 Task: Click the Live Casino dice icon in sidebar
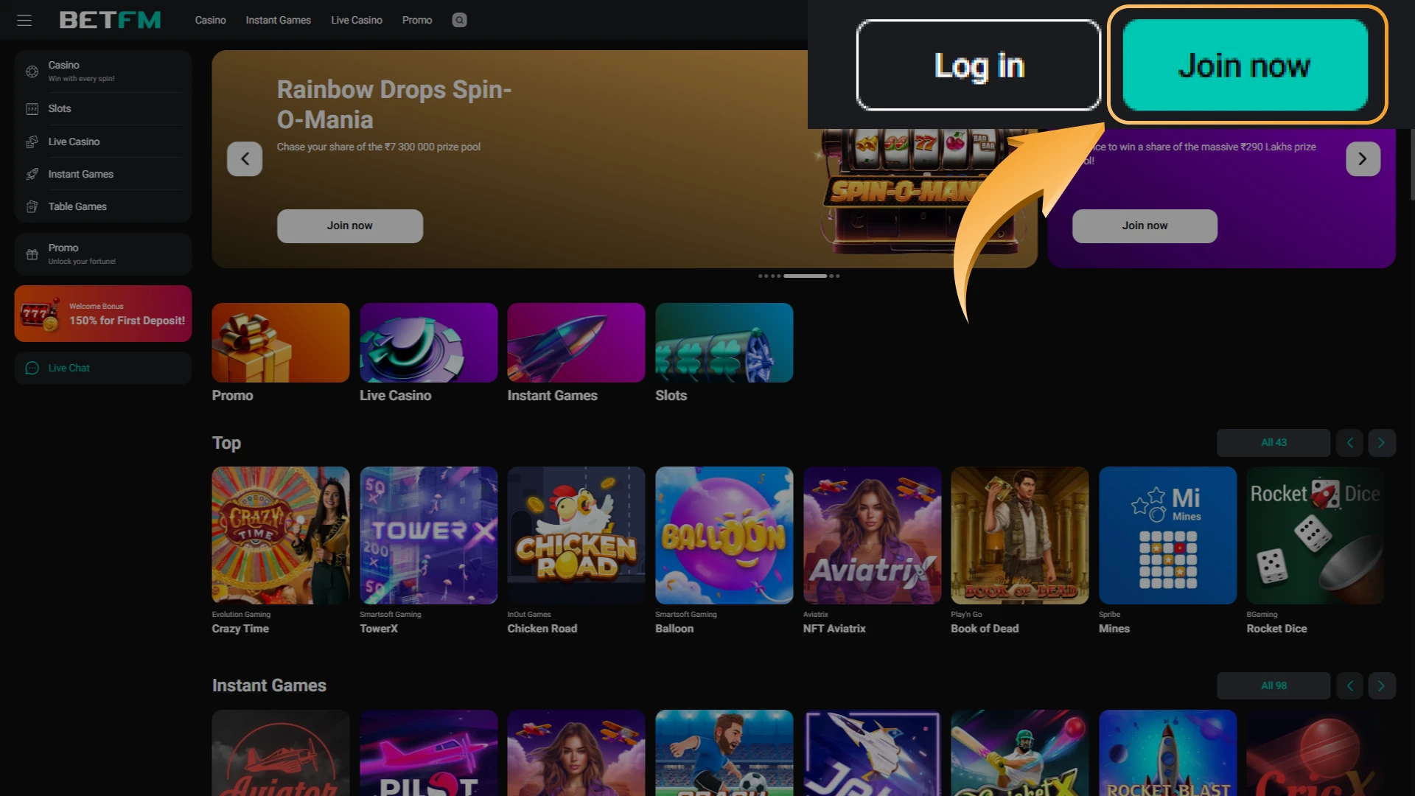tap(32, 141)
